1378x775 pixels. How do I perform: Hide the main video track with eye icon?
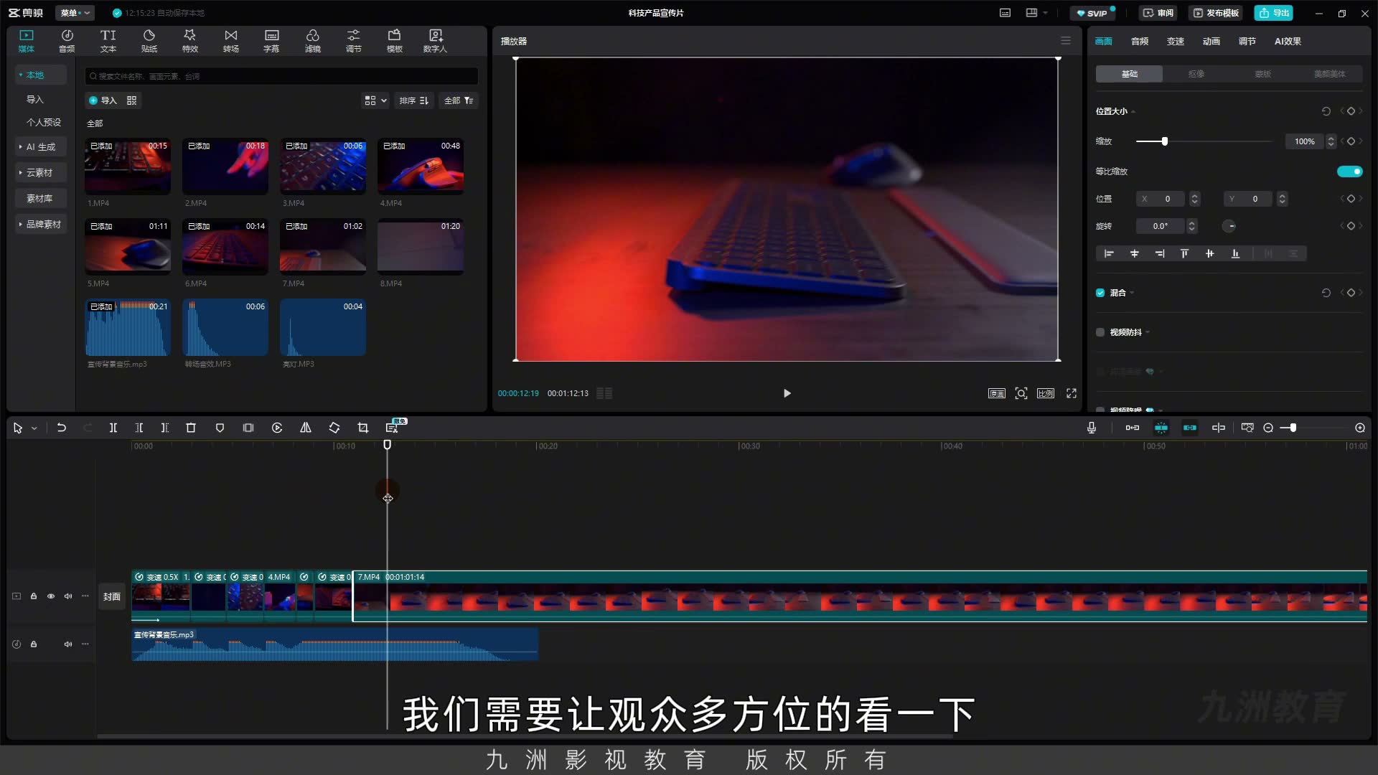pyautogui.click(x=51, y=596)
